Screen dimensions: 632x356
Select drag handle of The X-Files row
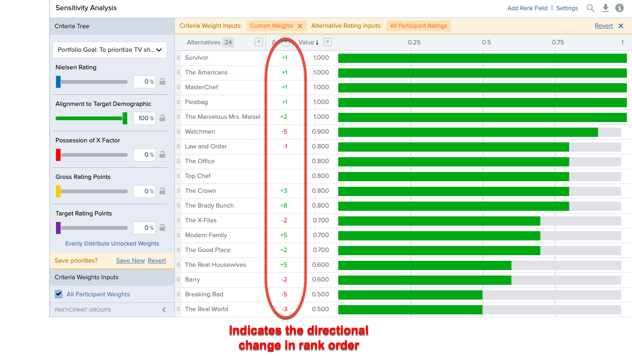click(179, 221)
